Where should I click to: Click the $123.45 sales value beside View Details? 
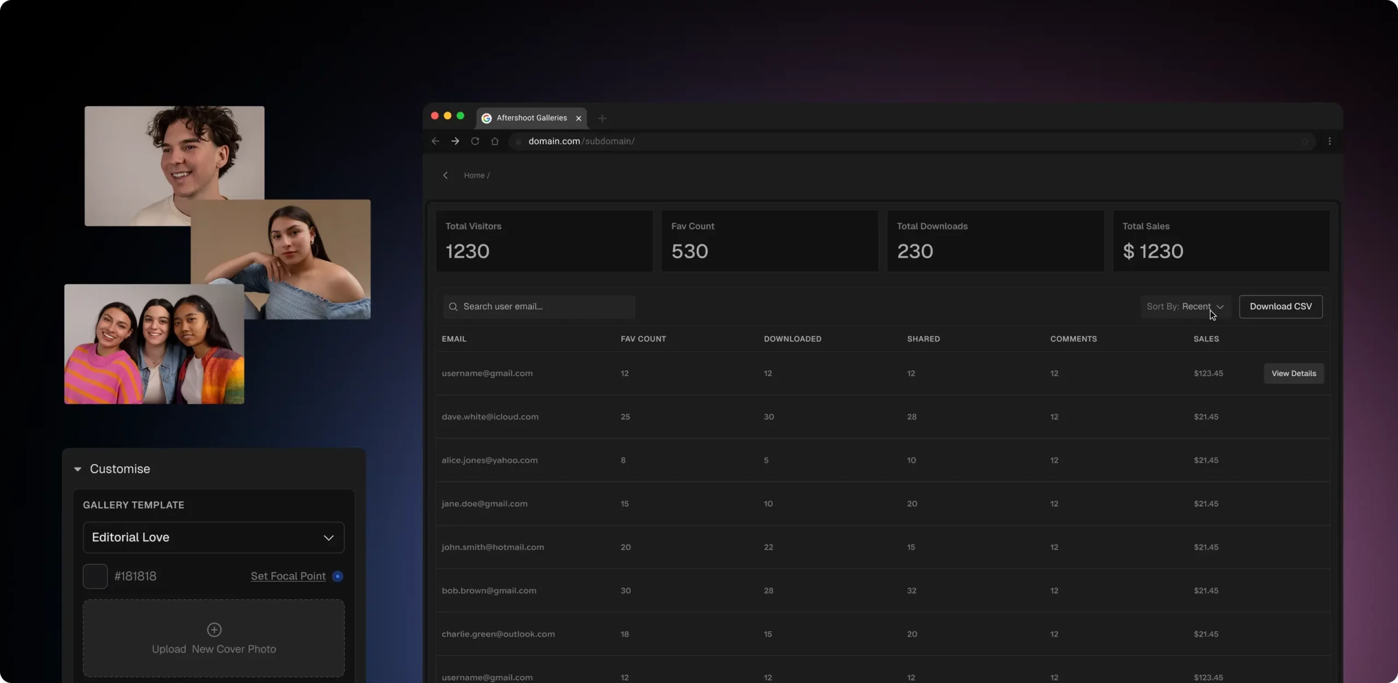(1208, 373)
